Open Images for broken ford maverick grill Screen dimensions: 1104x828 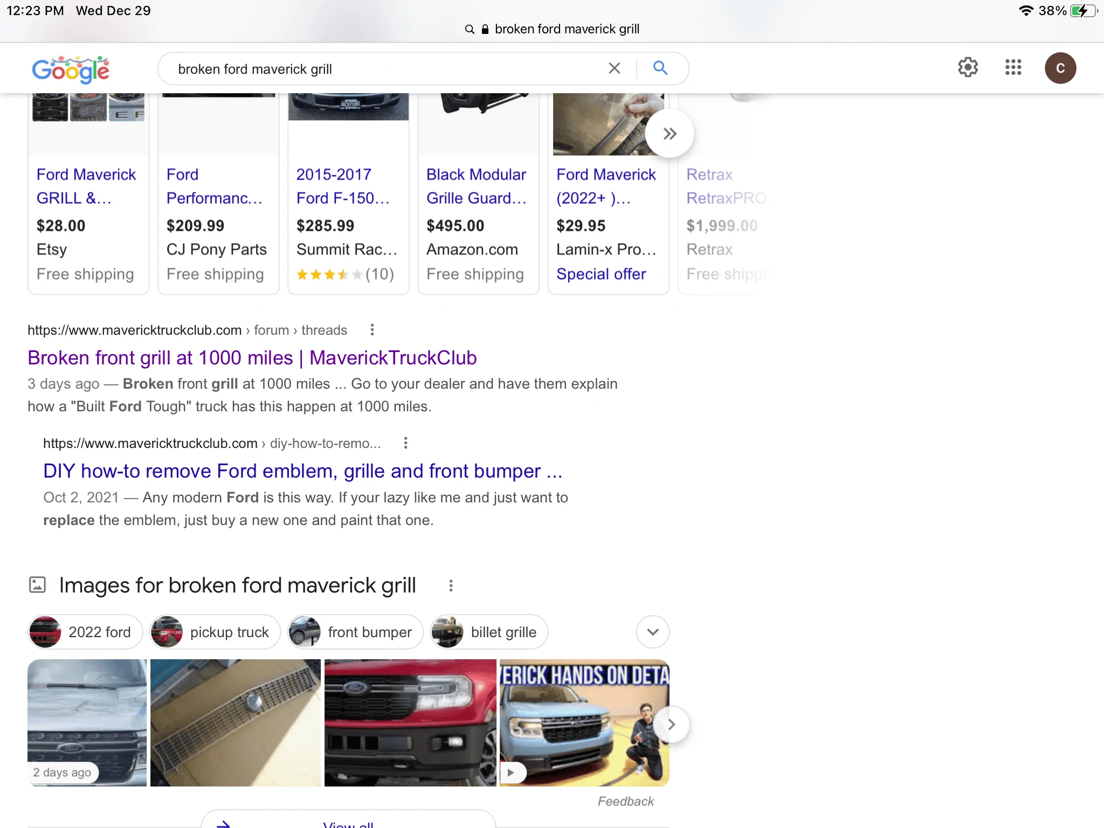[x=237, y=585]
